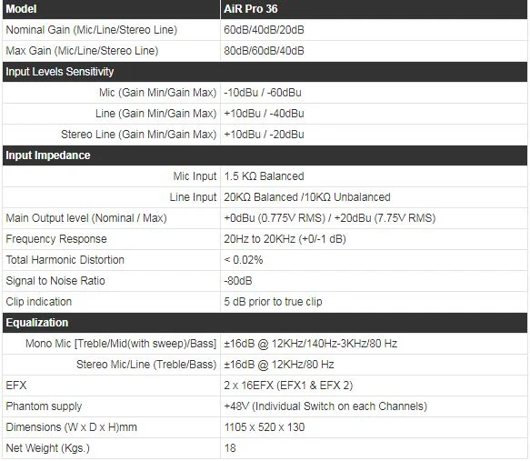
Task: Click the 80dB/60dB/40dB max gain value
Action: point(264,51)
